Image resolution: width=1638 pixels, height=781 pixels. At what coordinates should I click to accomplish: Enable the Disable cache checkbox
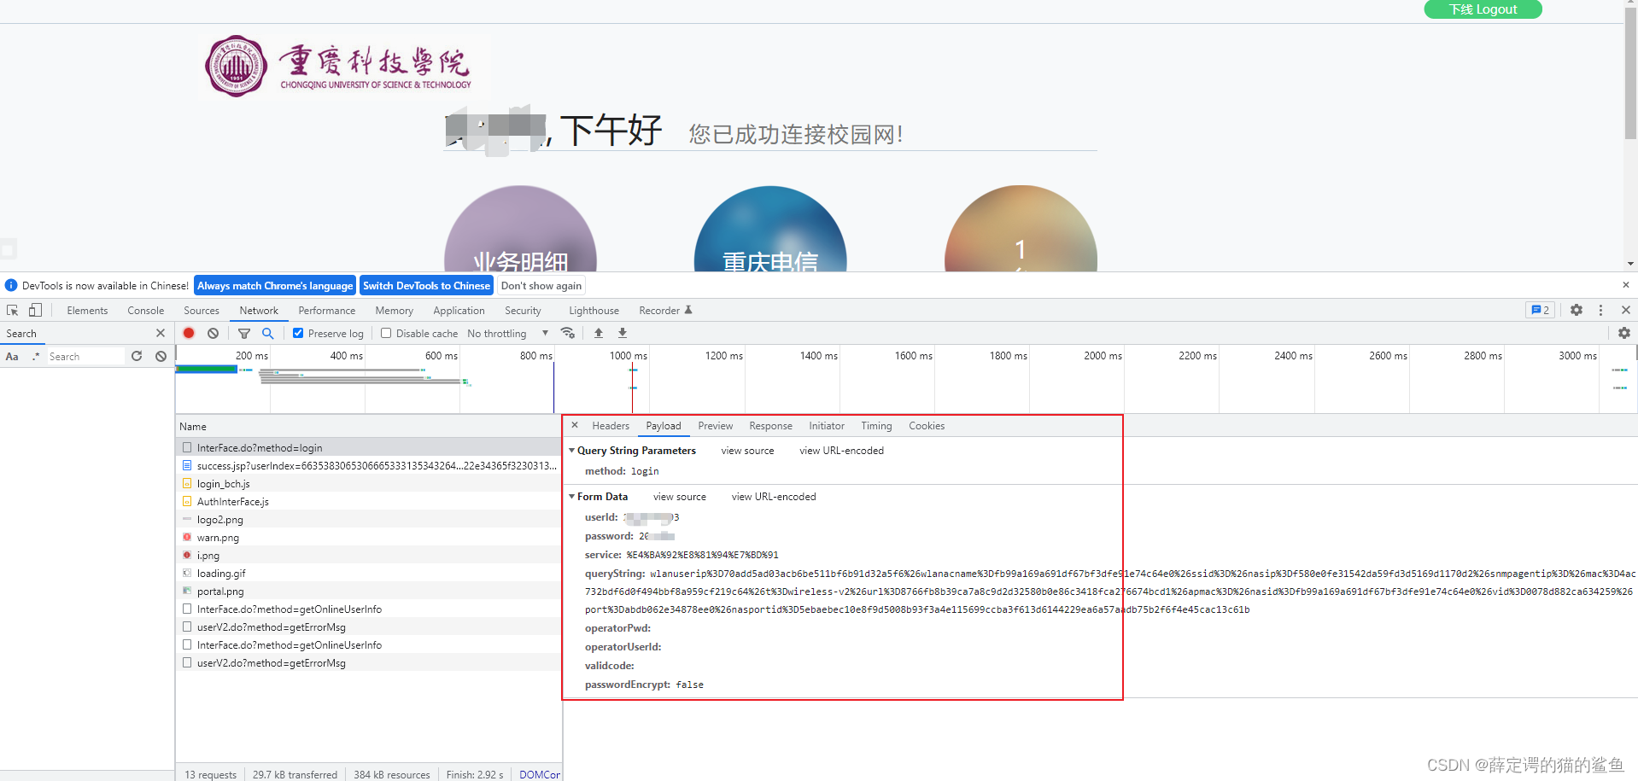point(386,333)
